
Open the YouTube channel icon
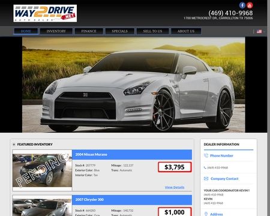250,5
